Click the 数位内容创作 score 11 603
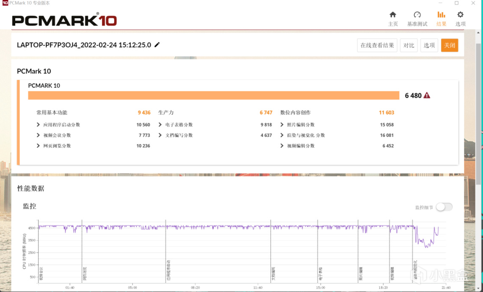 [x=386, y=113]
